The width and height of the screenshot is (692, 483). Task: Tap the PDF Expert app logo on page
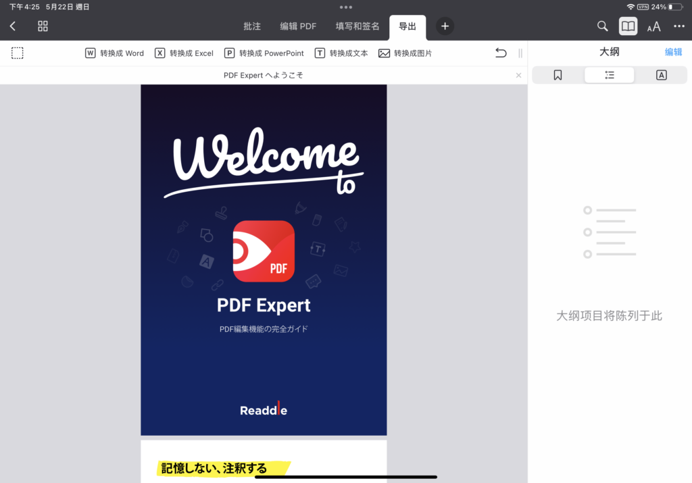[264, 251]
